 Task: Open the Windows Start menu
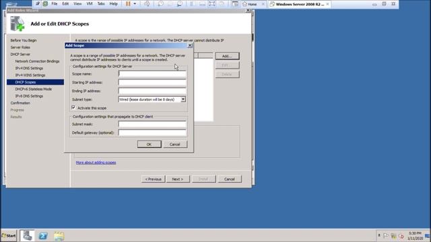coord(9,236)
